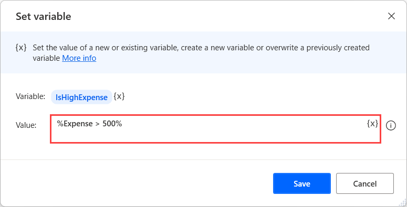The width and height of the screenshot is (407, 207).
Task: Click the {x} icon in info banner
Action: pyautogui.click(x=21, y=48)
